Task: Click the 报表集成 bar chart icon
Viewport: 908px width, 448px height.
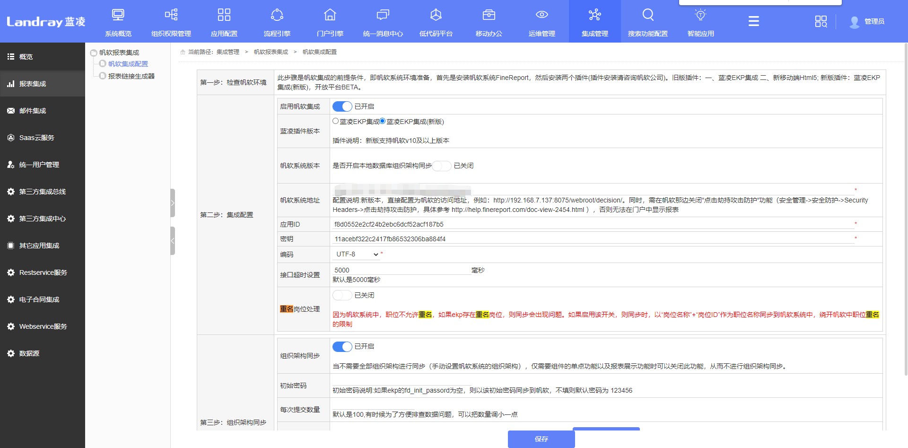Action: tap(11, 84)
